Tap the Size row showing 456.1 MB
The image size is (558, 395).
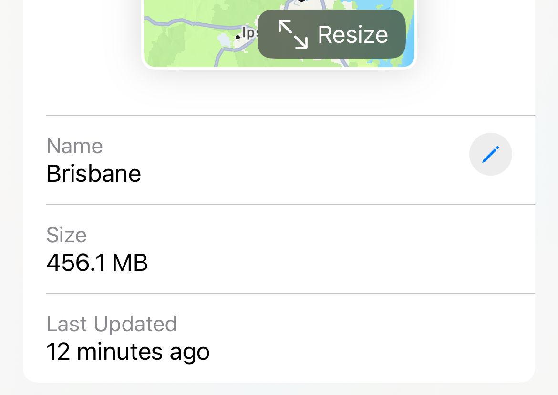pyautogui.click(x=191, y=248)
